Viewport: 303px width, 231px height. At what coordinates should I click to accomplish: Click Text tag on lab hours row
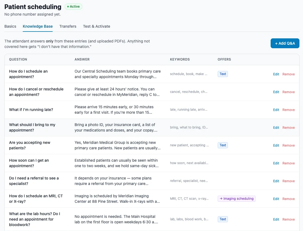(x=223, y=219)
